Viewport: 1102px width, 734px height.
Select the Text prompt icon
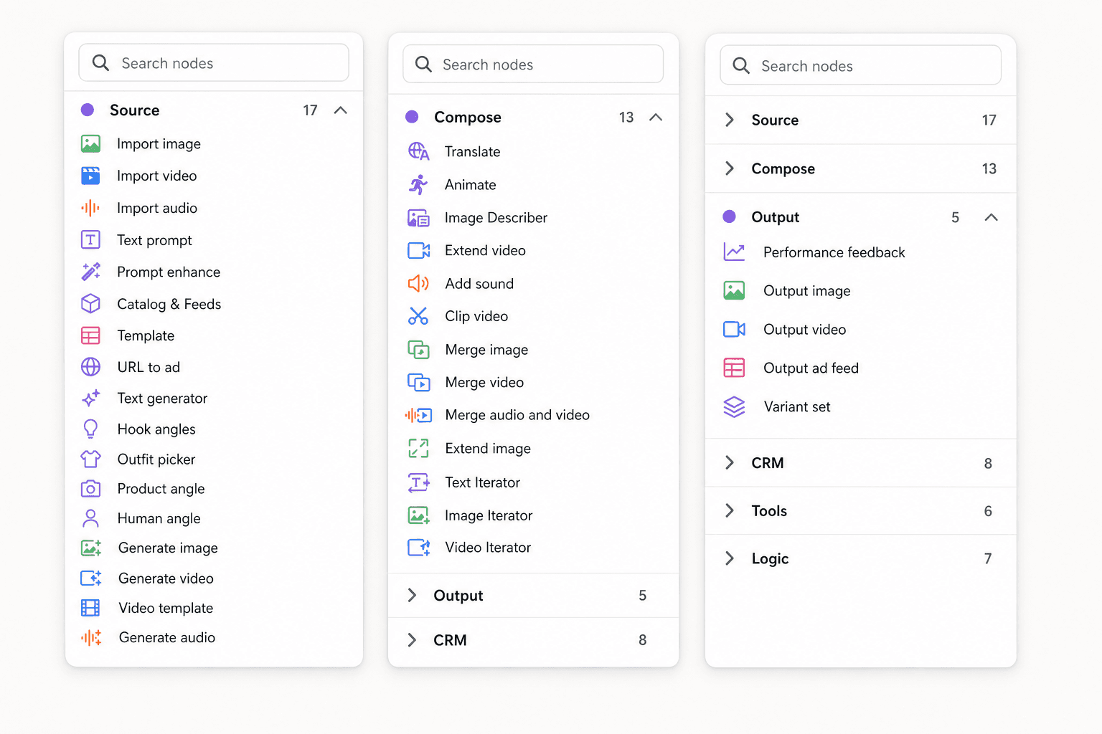90,239
